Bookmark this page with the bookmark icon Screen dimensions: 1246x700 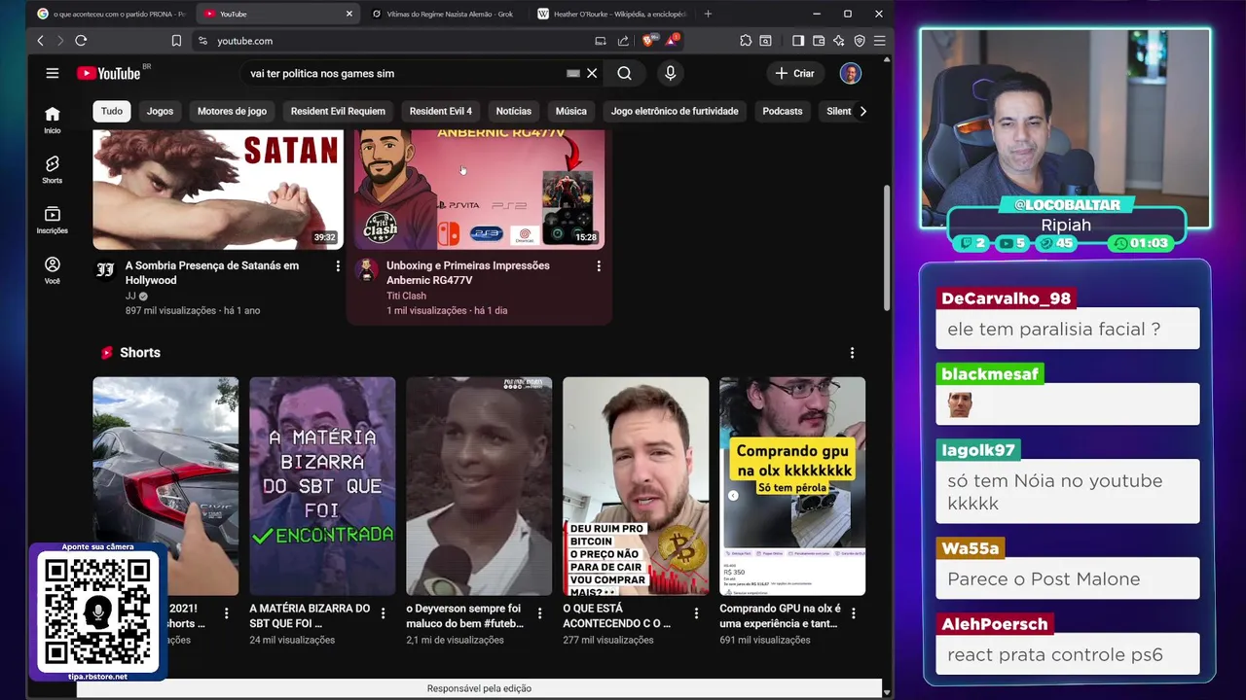click(176, 41)
